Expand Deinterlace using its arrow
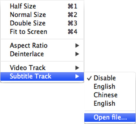Viewport: 136px width, 124px height. pyautogui.click(x=77, y=54)
